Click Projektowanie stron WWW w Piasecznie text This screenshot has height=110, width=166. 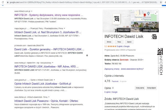pyautogui.click(x=120, y=50)
